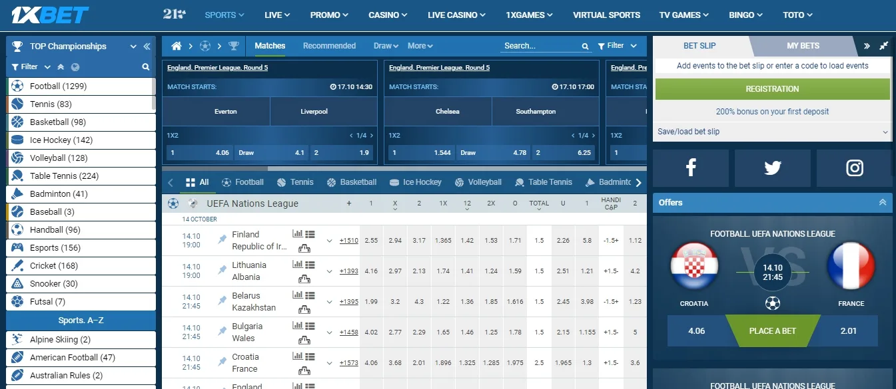Image resolution: width=896 pixels, height=389 pixels.
Task: Click the 1XBET logo
Action: (x=49, y=15)
